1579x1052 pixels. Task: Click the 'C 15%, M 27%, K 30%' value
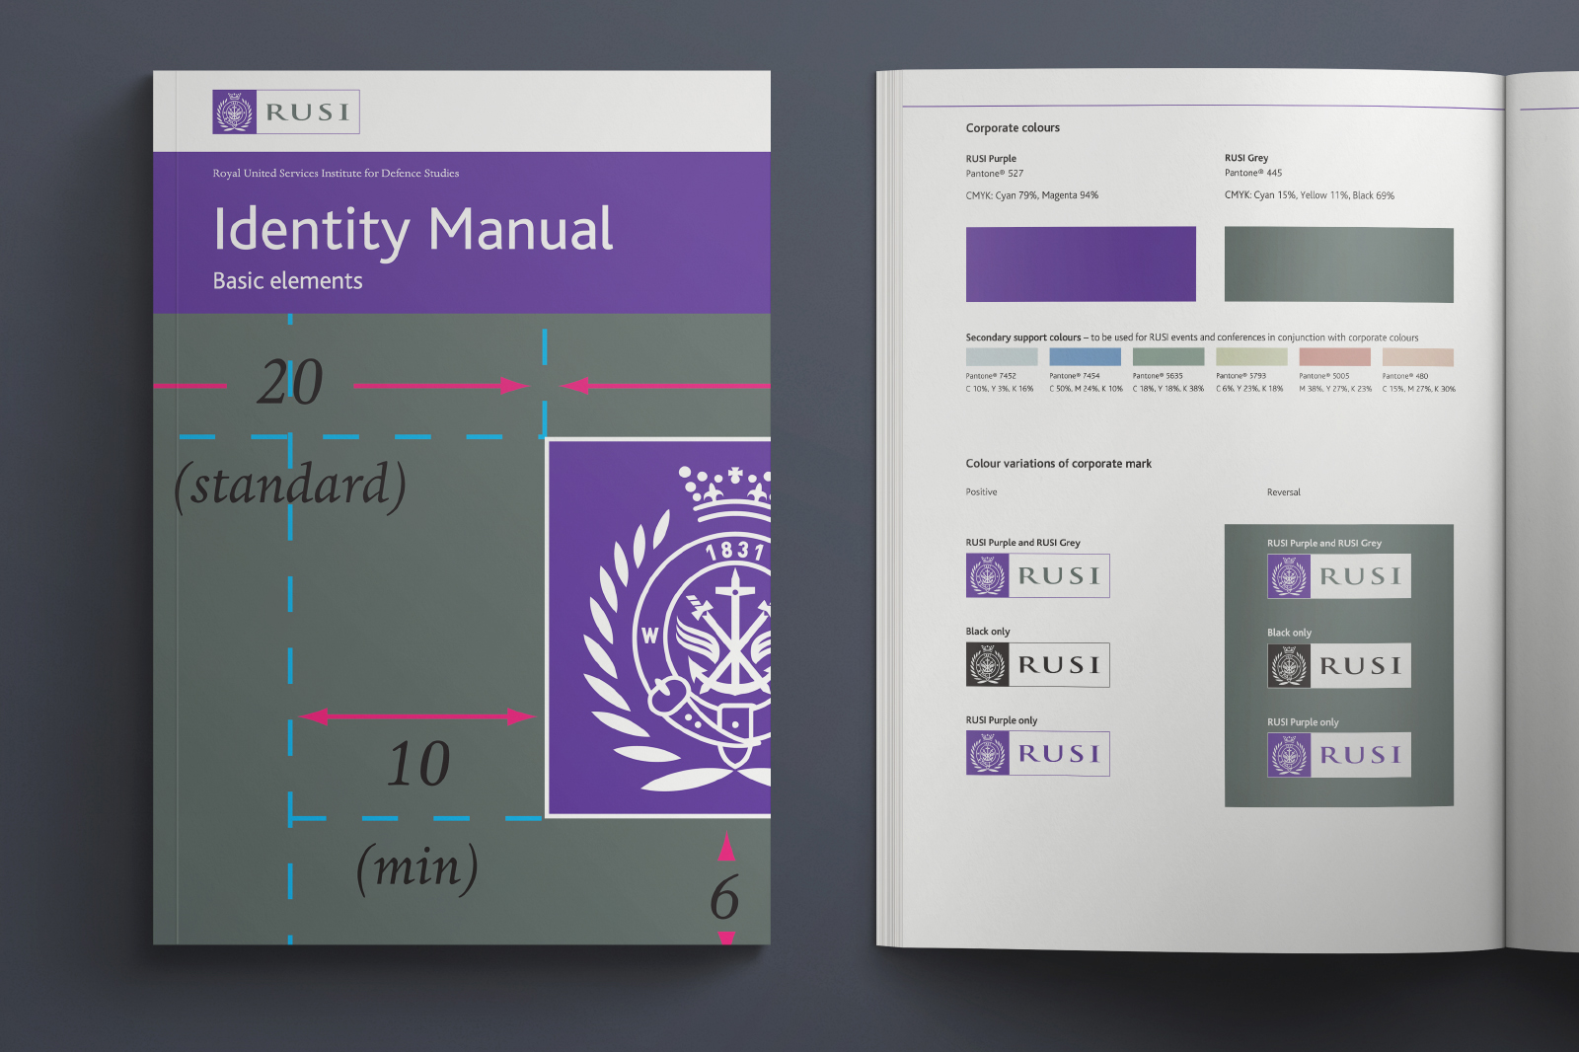coord(1419,389)
